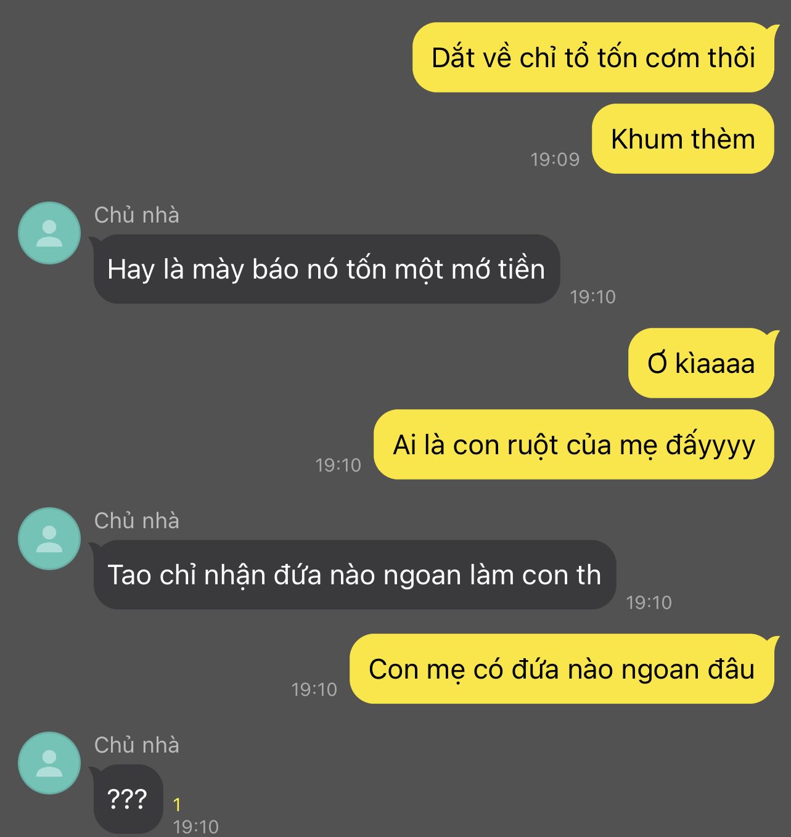Tap the 'Ơ kìaaaa' yellow bubble
The width and height of the screenshot is (791, 837).
(x=701, y=363)
